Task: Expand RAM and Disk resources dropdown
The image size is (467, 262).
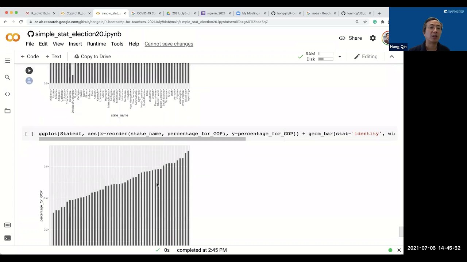Action: (x=340, y=57)
